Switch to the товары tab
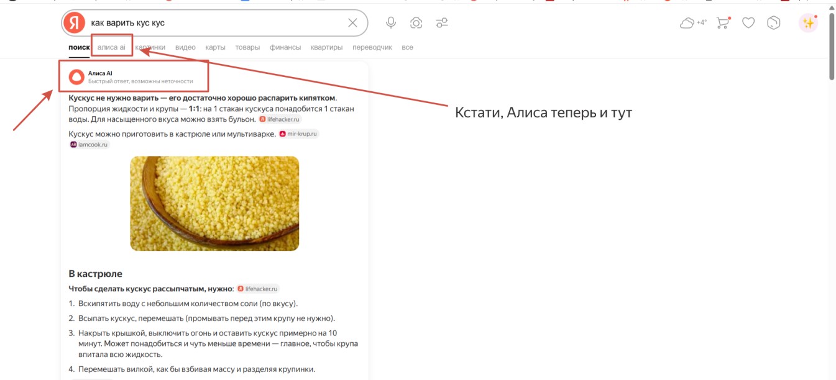This screenshot has height=380, width=836. (x=247, y=47)
